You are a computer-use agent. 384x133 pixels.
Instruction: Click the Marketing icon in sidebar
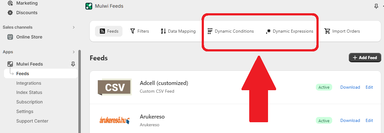(10, 3)
